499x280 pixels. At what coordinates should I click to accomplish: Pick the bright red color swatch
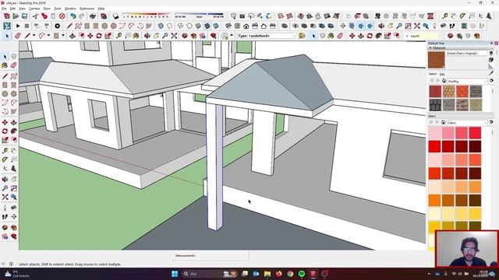(x=435, y=147)
